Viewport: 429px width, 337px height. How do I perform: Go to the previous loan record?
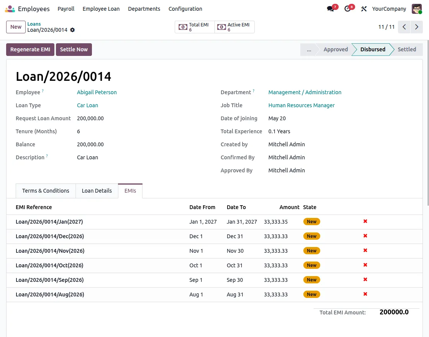tap(404, 27)
